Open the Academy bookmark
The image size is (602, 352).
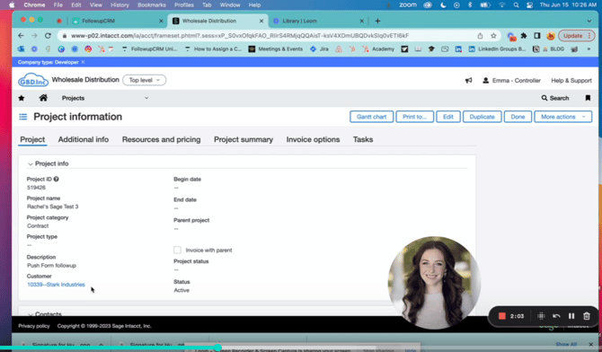tap(378, 49)
